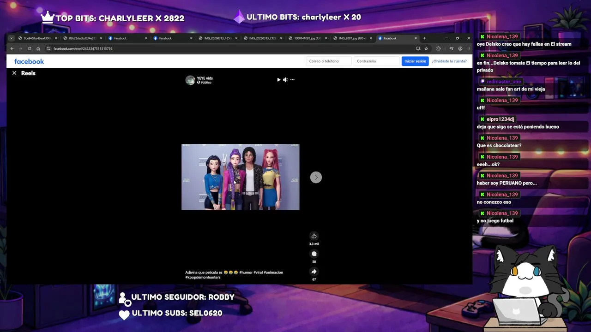The height and width of the screenshot is (332, 591).
Task: Open the reel's three-dot options menu
Action: pos(292,80)
